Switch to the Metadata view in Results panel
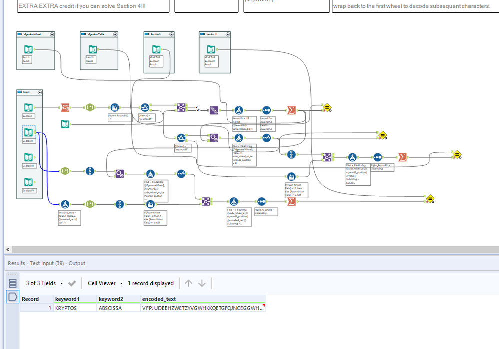The width and height of the screenshot is (499, 349). 12,283
